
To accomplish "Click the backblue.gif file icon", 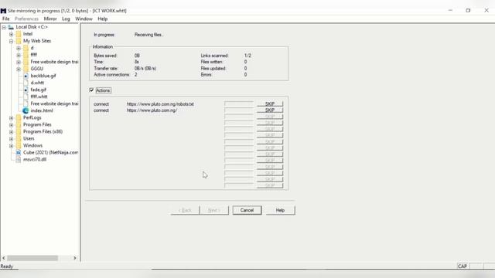I will pos(26,76).
